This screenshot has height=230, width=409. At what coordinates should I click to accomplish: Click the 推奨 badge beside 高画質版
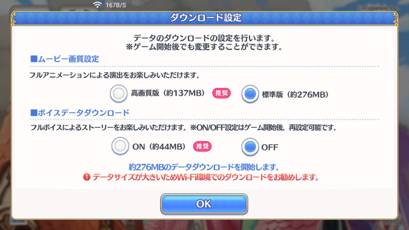(221, 93)
